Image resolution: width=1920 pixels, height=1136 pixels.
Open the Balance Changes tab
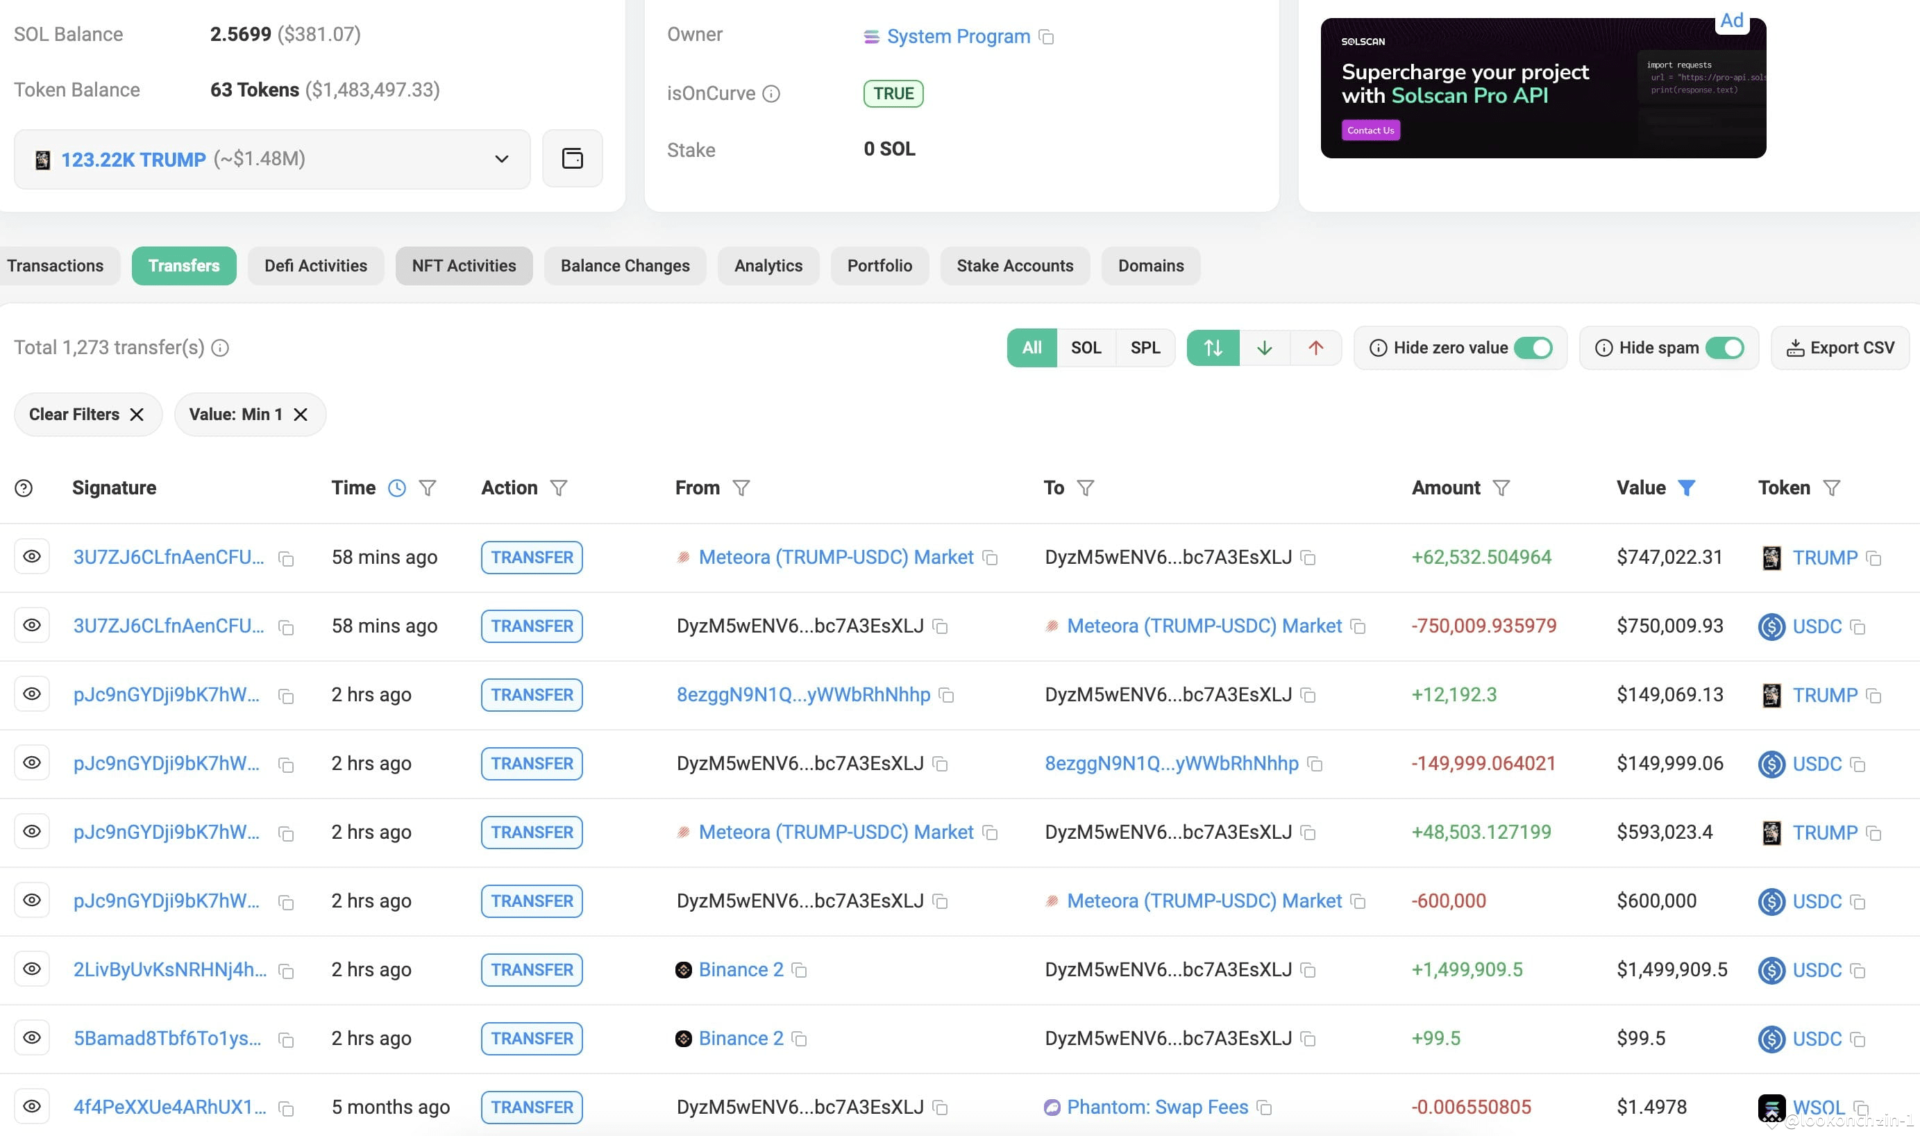pos(625,266)
